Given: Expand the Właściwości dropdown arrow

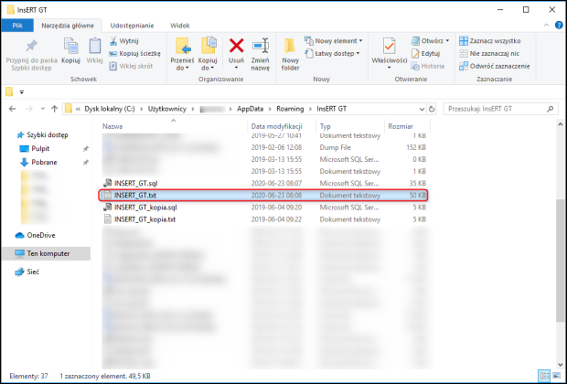Looking at the screenshot, I should [389, 68].
